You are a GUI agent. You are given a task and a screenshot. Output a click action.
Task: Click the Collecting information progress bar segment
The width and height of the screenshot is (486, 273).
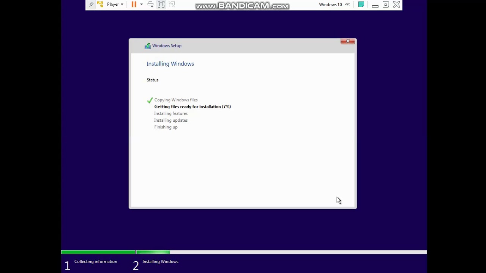[98, 252]
